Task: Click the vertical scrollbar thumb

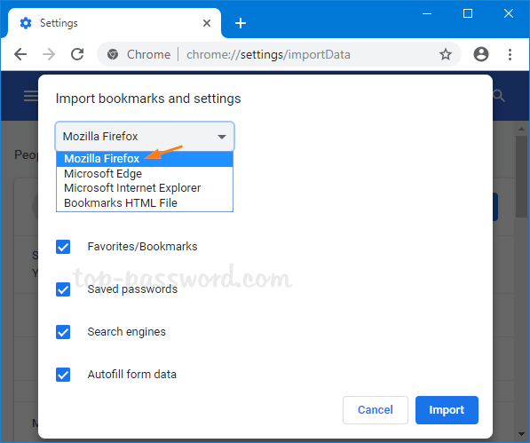Action: point(521,177)
